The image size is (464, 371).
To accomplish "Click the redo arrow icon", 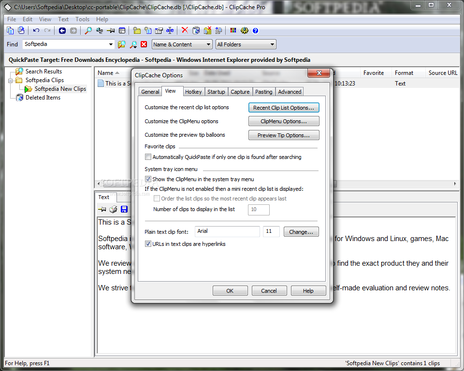I will 47,30.
